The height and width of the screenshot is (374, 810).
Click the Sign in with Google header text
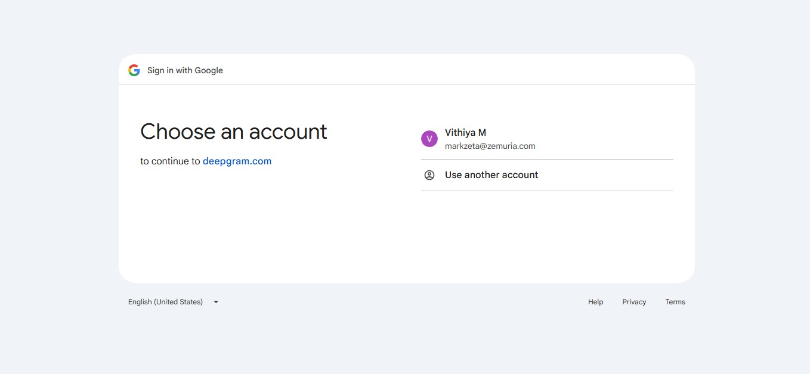(x=185, y=70)
